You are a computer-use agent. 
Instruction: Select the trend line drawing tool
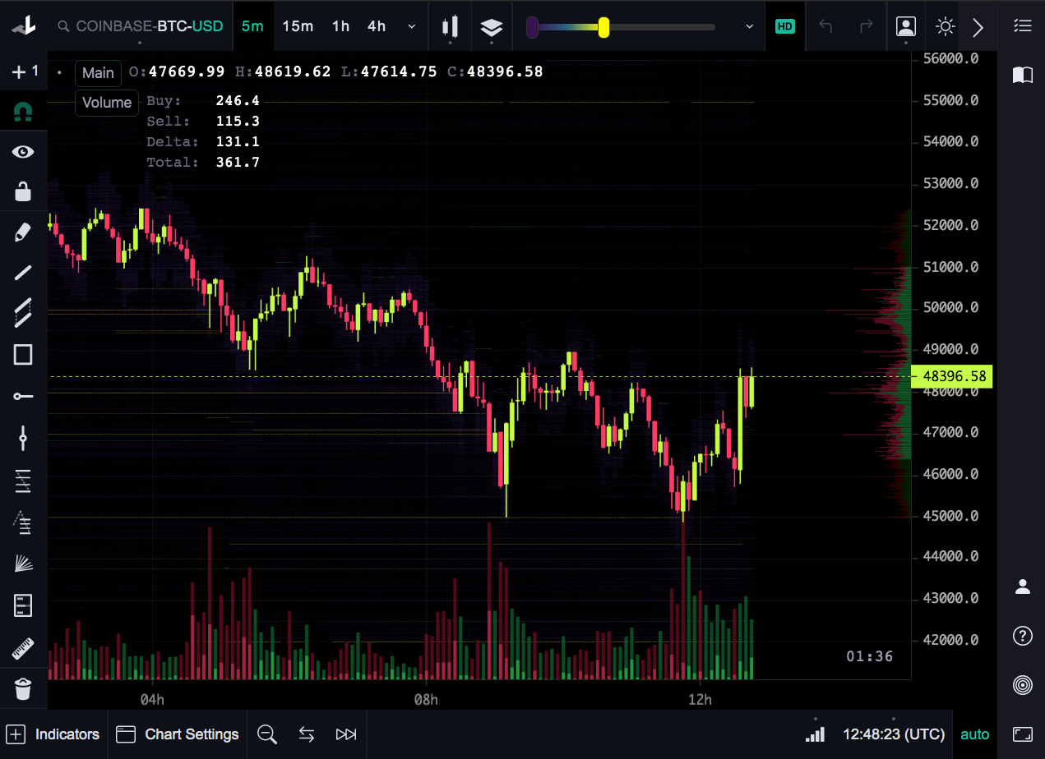pos(23,273)
